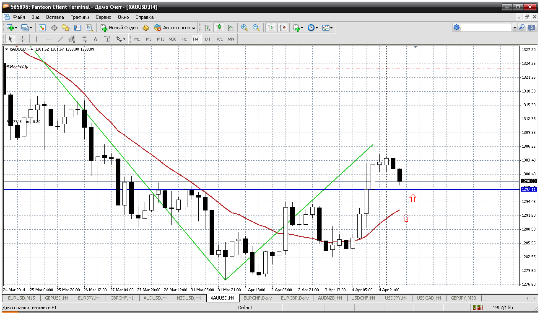
Task: Toggle the Авто-торговля button
Action: pos(174,28)
